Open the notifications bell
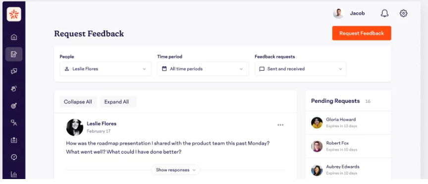Screen dimensions: 428x184 [x=384, y=13]
